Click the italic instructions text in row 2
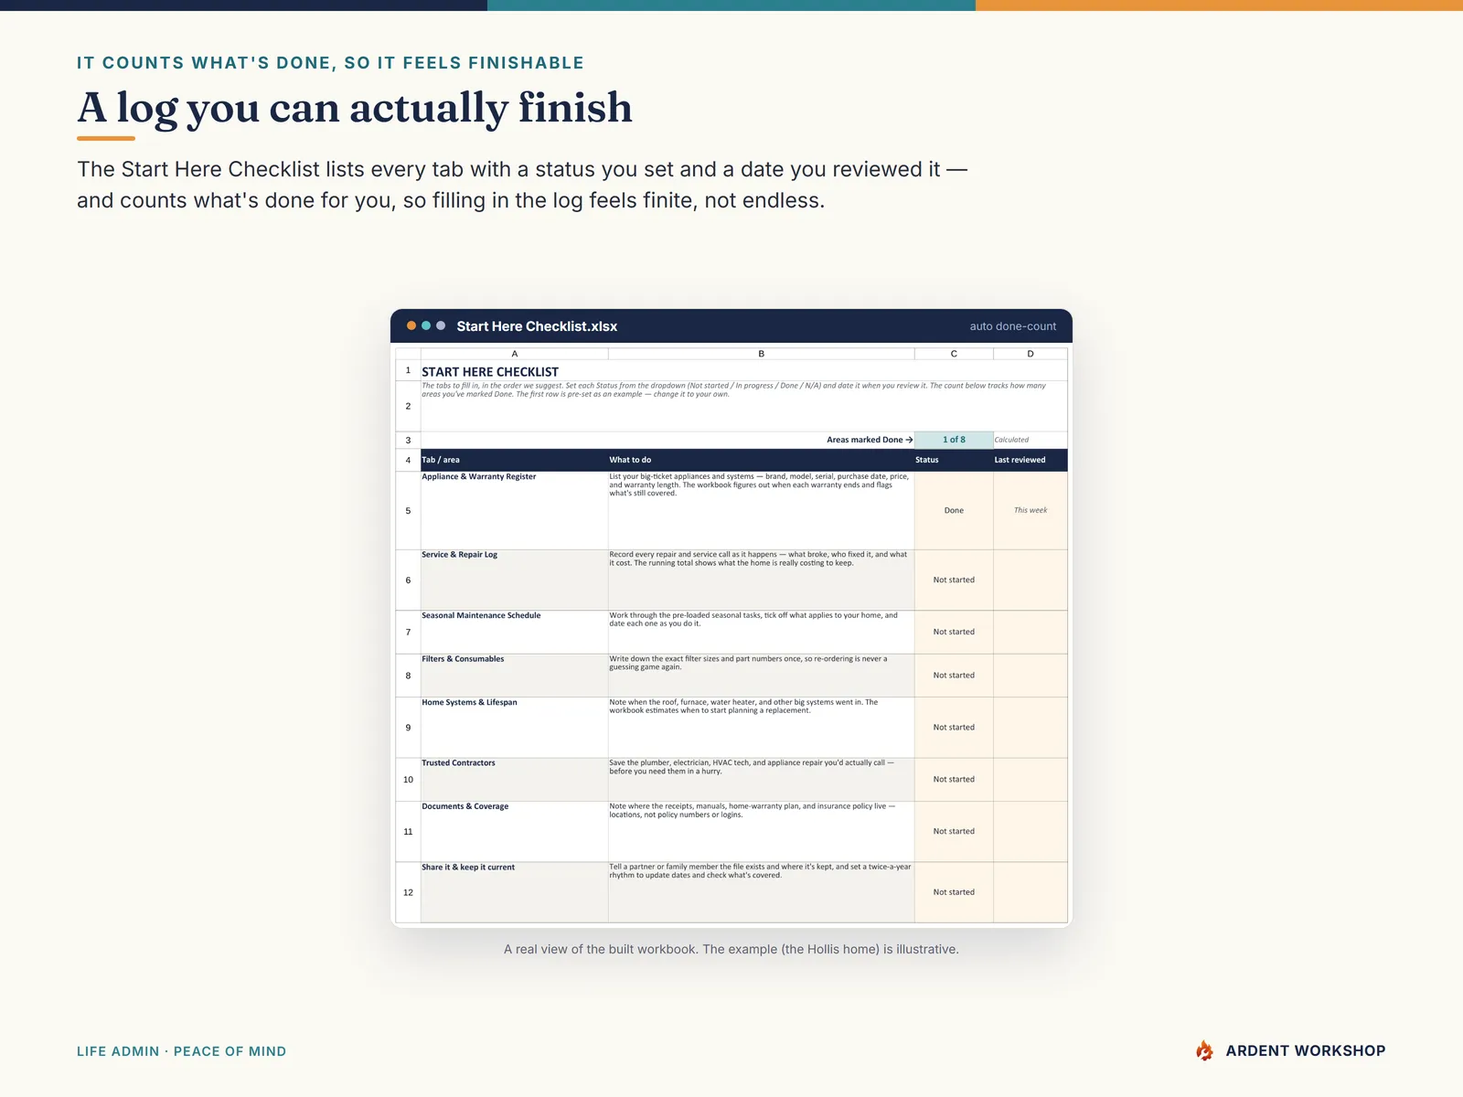Viewport: 1463px width, 1097px height. click(x=733, y=389)
